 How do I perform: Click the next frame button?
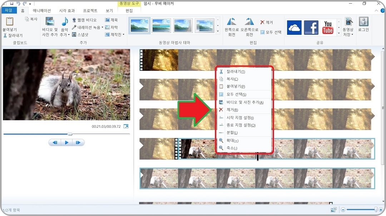[x=78, y=142]
